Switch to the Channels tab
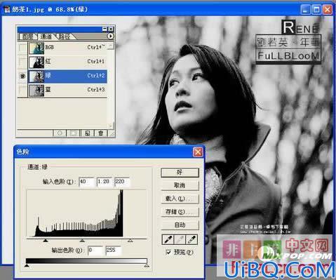336x280 pixels. coord(46,36)
